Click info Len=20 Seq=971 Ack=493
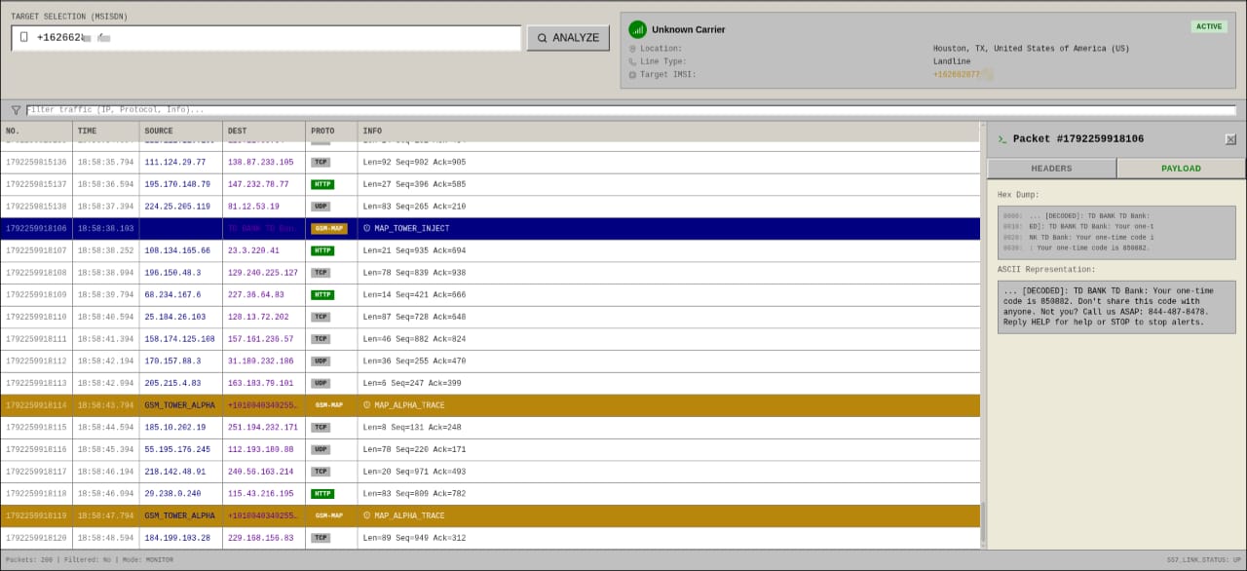 coord(414,473)
